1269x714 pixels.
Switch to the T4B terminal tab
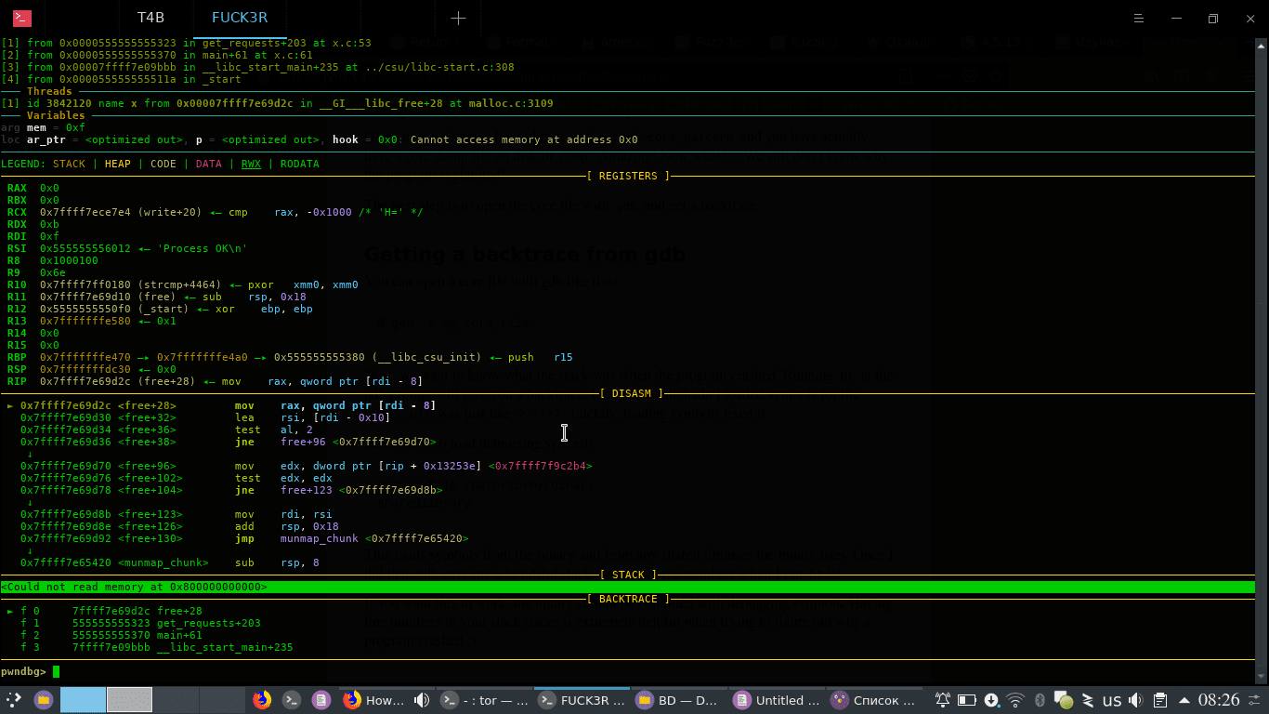(150, 18)
